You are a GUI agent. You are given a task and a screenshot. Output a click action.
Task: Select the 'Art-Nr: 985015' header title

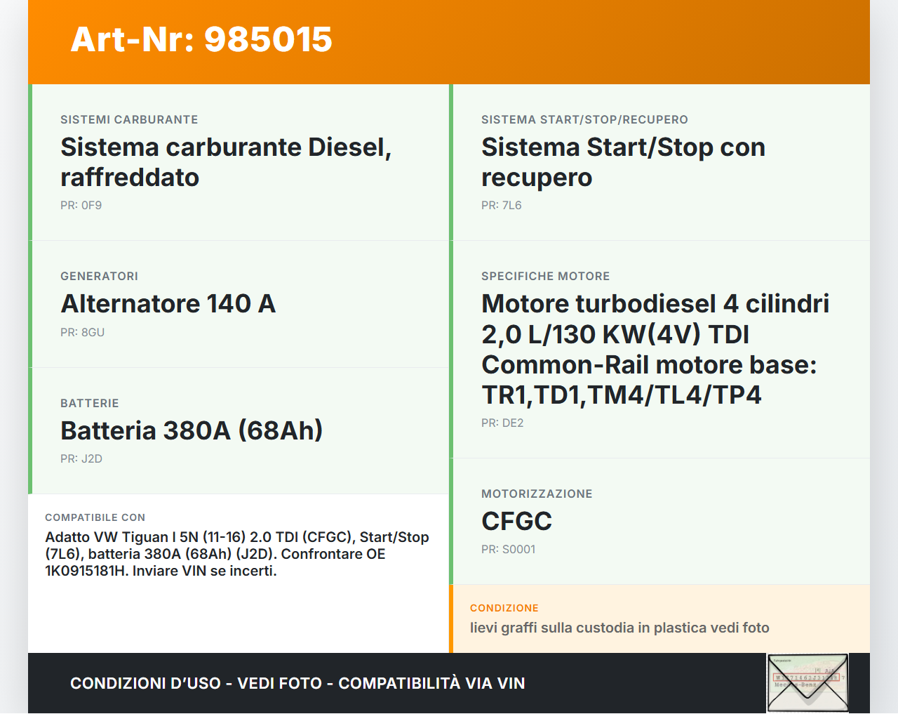201,39
